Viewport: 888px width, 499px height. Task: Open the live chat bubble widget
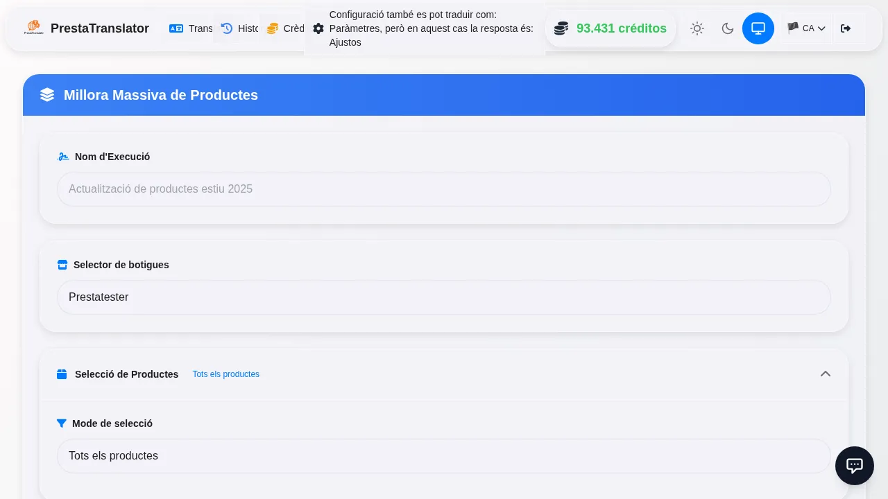(855, 466)
